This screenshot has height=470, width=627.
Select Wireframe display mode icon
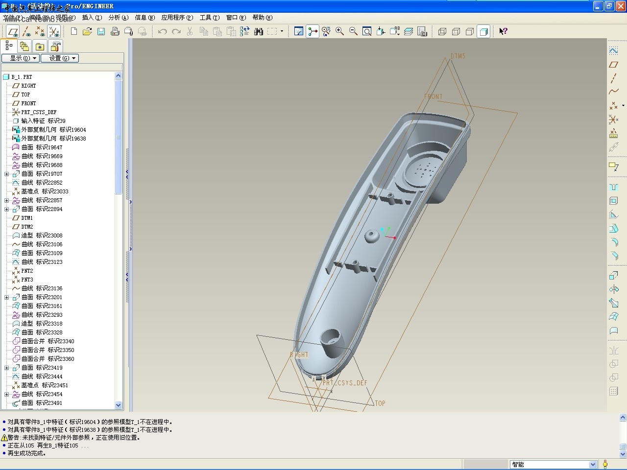[x=442, y=31]
